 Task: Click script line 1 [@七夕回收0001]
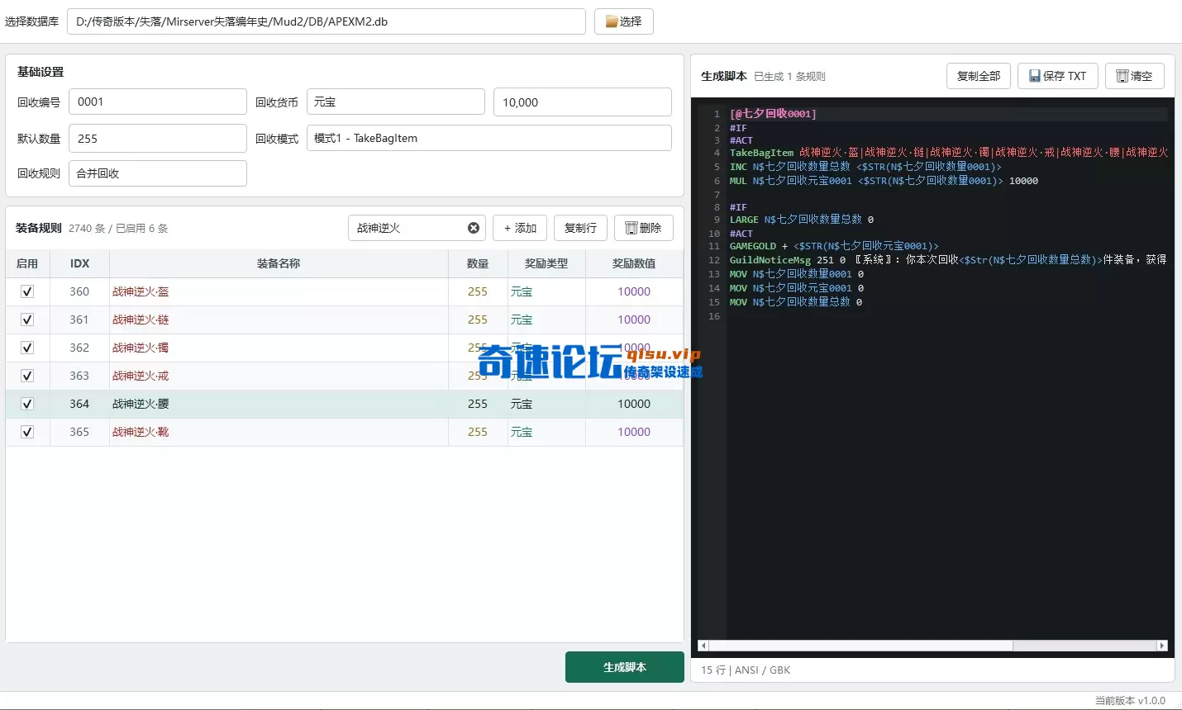pyautogui.click(x=773, y=114)
